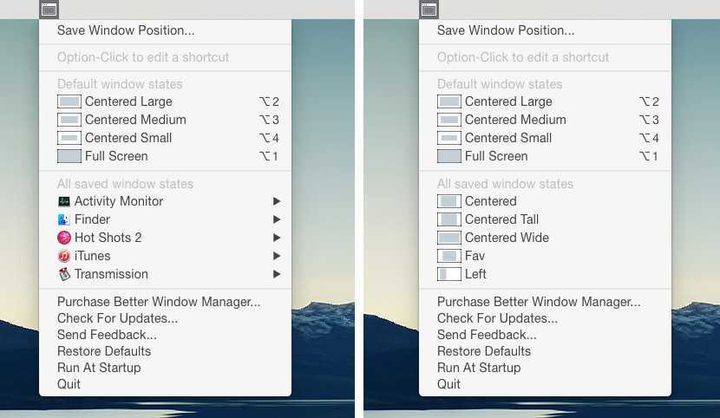This screenshot has height=418, width=720.
Task: Click the pink Hot Shots 2 icon
Action: coord(63,238)
